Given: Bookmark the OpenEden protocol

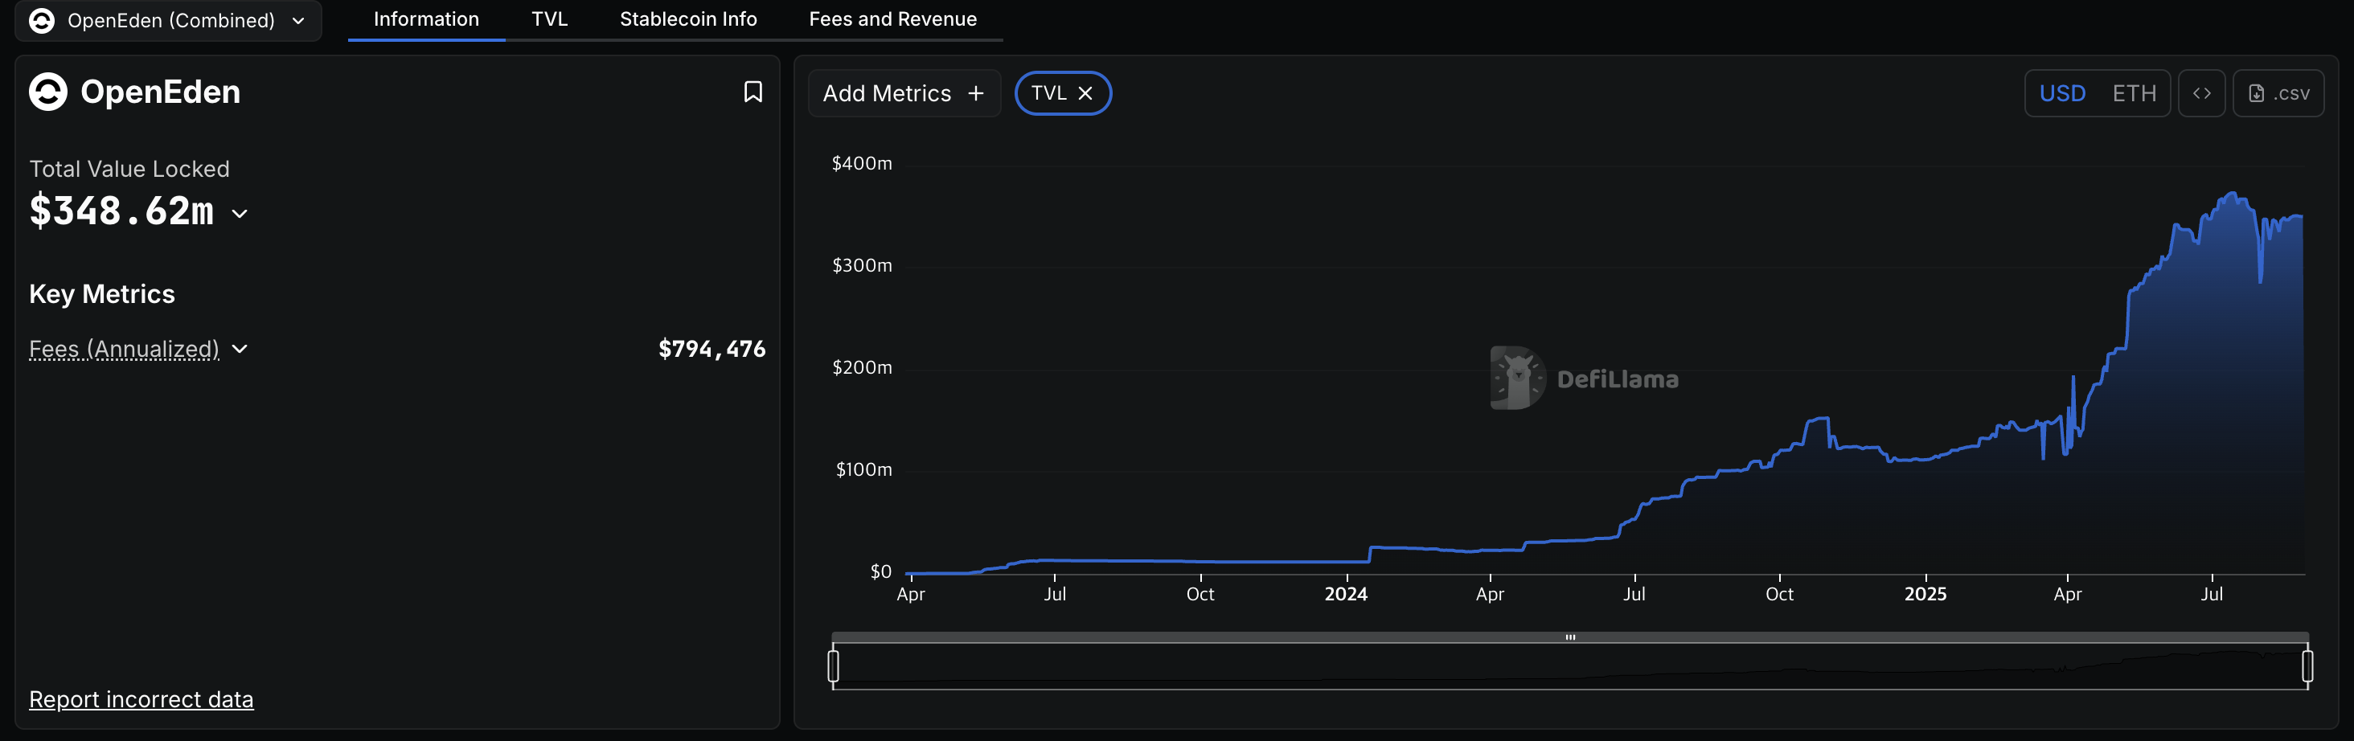Looking at the screenshot, I should click(x=753, y=92).
